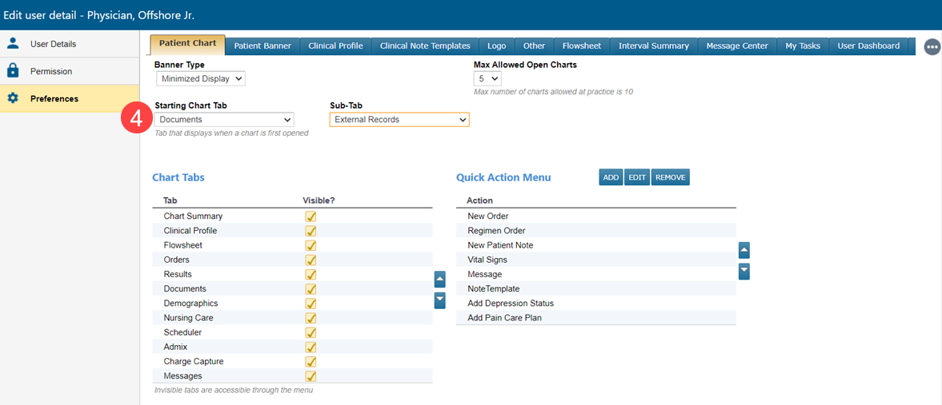Click the ADD quick action button
Image resolution: width=942 pixels, height=405 pixels.
(x=611, y=177)
